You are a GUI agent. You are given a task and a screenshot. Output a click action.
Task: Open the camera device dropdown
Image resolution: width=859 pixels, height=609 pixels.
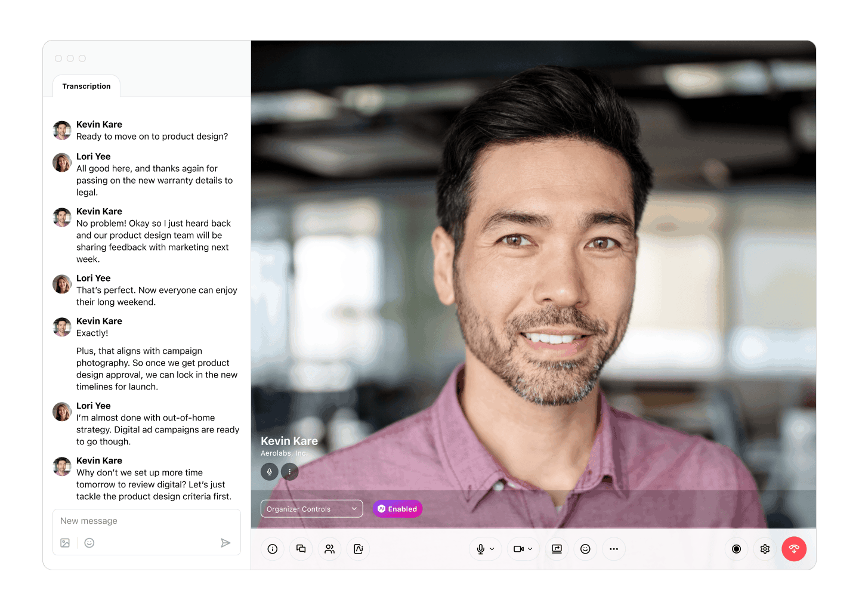[x=530, y=549]
